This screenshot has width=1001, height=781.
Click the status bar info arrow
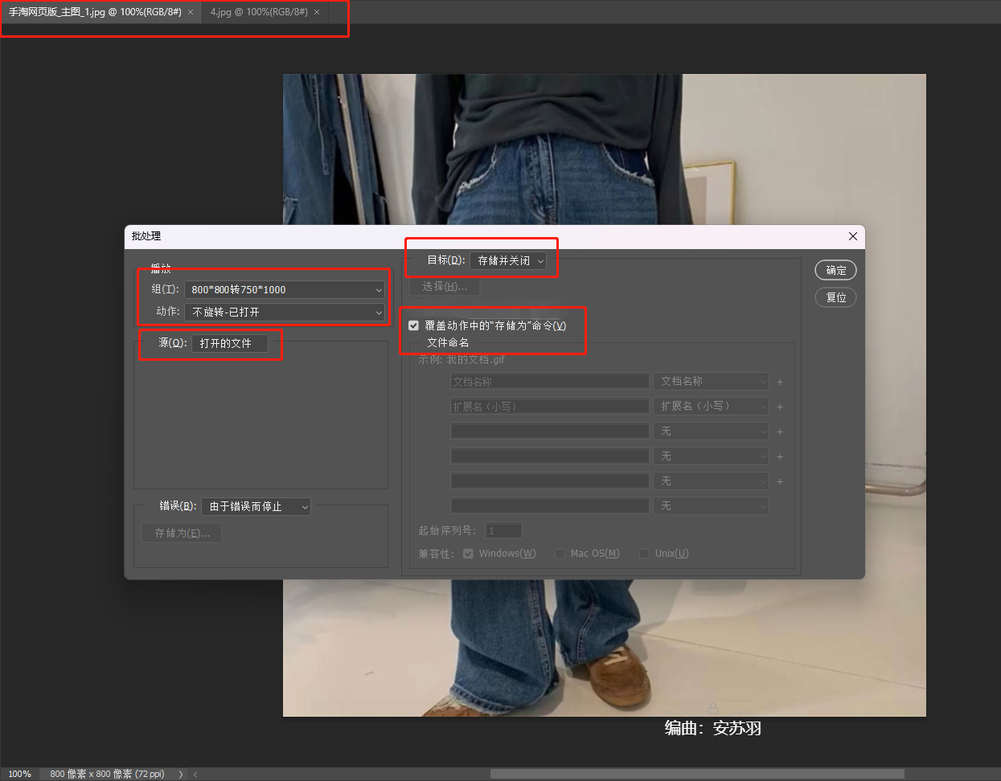pyautogui.click(x=180, y=774)
